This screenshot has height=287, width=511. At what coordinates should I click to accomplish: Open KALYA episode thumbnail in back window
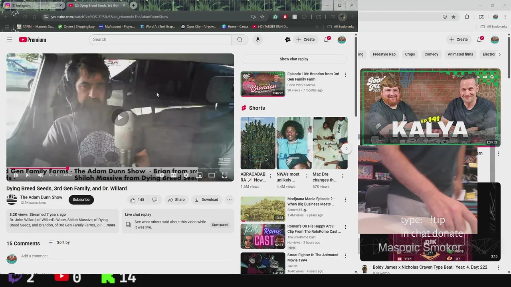(430, 107)
